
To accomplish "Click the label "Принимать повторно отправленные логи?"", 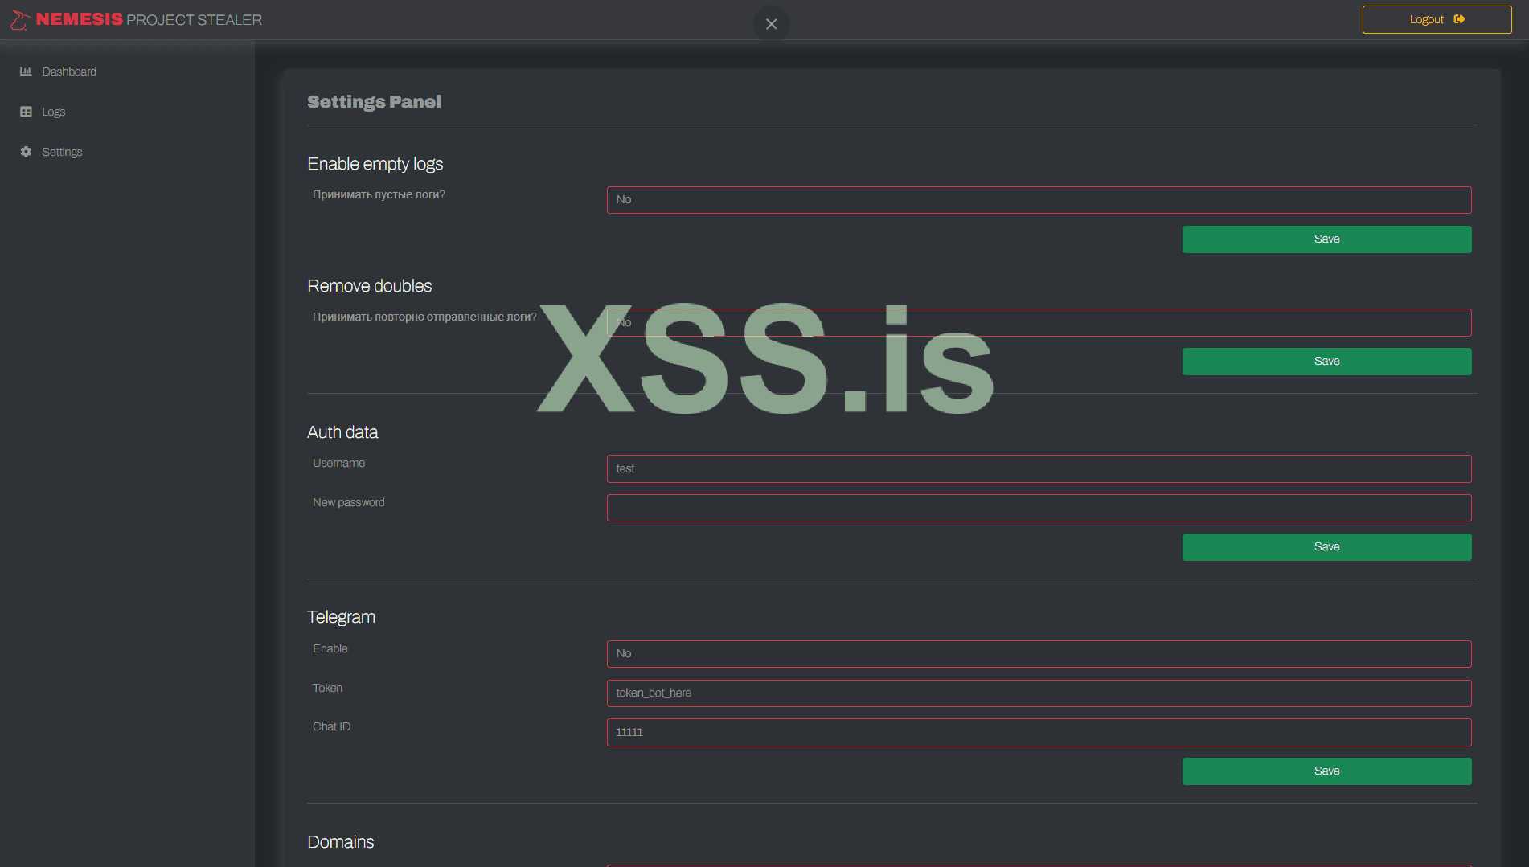I will (x=424, y=317).
